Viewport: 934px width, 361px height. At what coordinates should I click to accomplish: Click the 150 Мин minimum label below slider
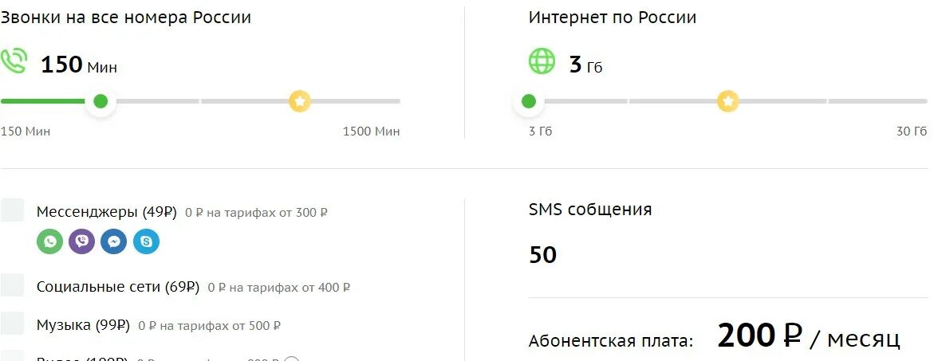pos(26,131)
